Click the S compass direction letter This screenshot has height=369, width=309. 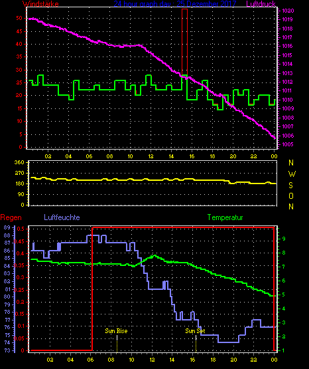point(290,185)
